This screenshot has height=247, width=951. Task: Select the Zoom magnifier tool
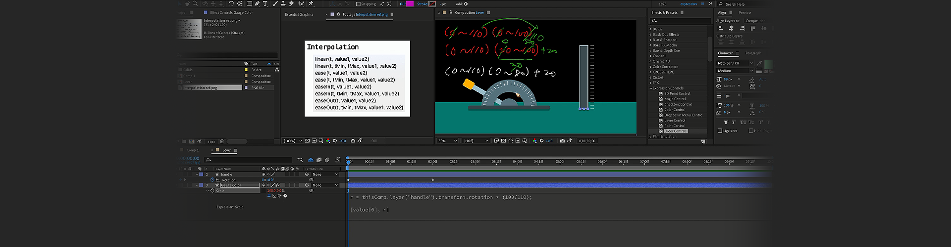[195, 3]
